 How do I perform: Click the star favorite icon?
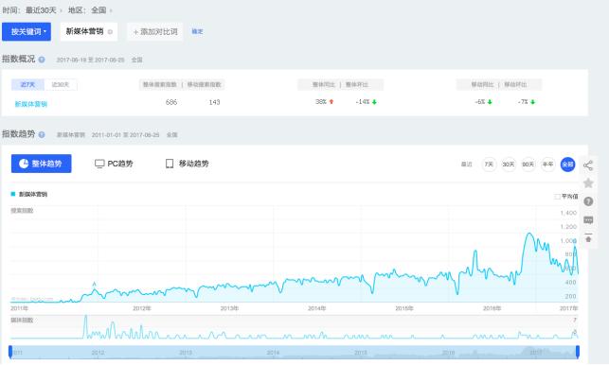[x=588, y=182]
